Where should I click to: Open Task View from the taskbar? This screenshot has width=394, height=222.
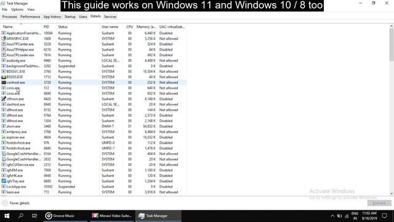pos(34,216)
